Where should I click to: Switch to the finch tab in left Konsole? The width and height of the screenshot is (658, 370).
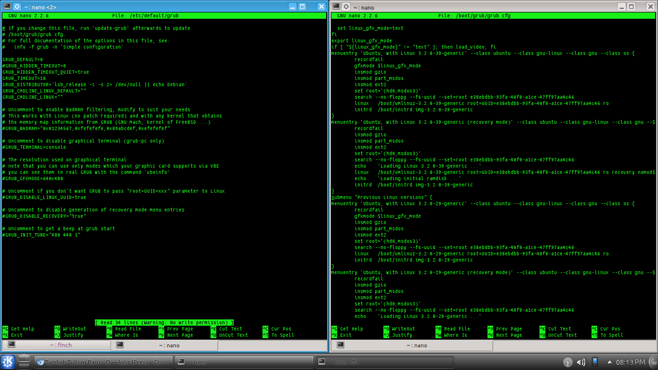click(56, 345)
